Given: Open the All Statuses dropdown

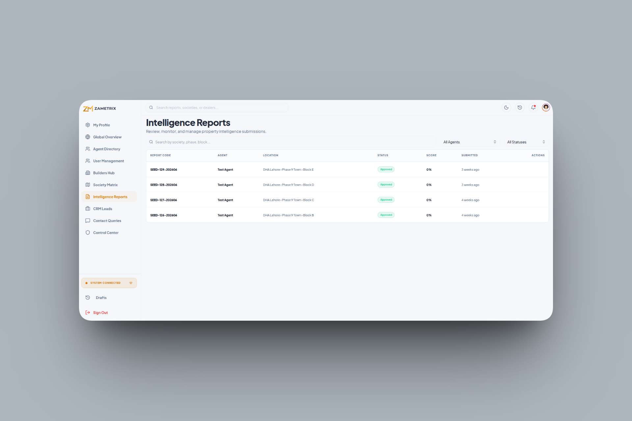Looking at the screenshot, I should [526, 142].
